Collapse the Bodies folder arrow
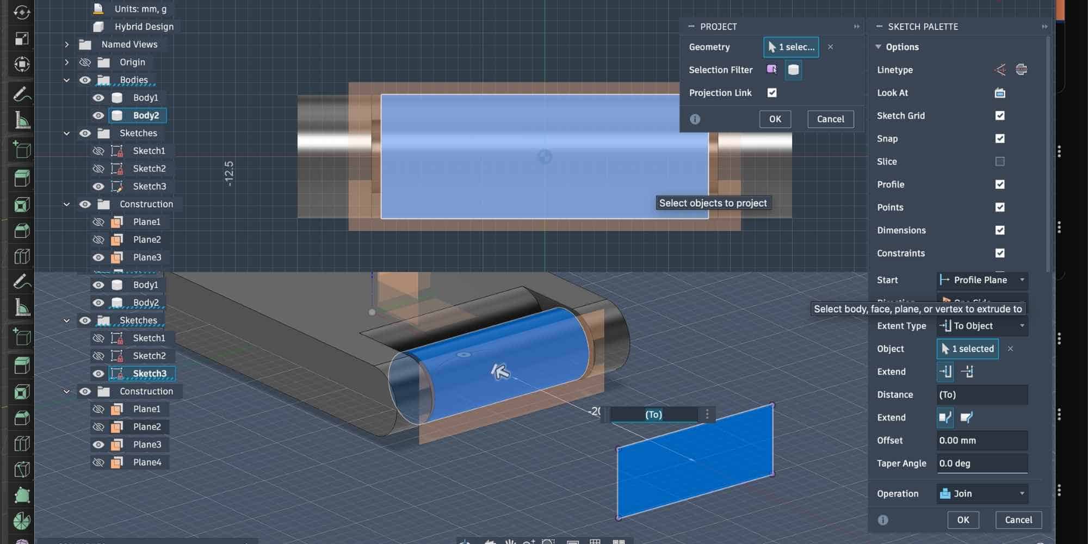Viewport: 1088px width, 544px height. pos(67,80)
